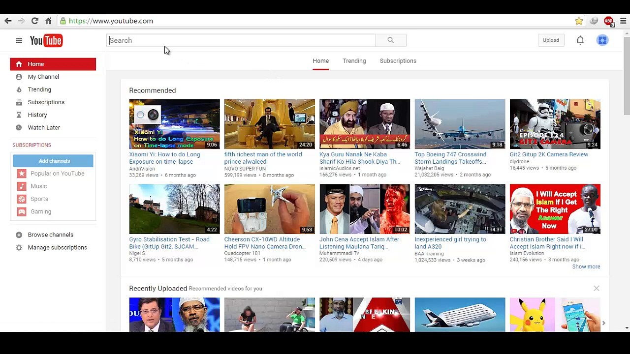Click the My Channel person icon
Viewport: 630px width, 354px height.
click(x=19, y=77)
